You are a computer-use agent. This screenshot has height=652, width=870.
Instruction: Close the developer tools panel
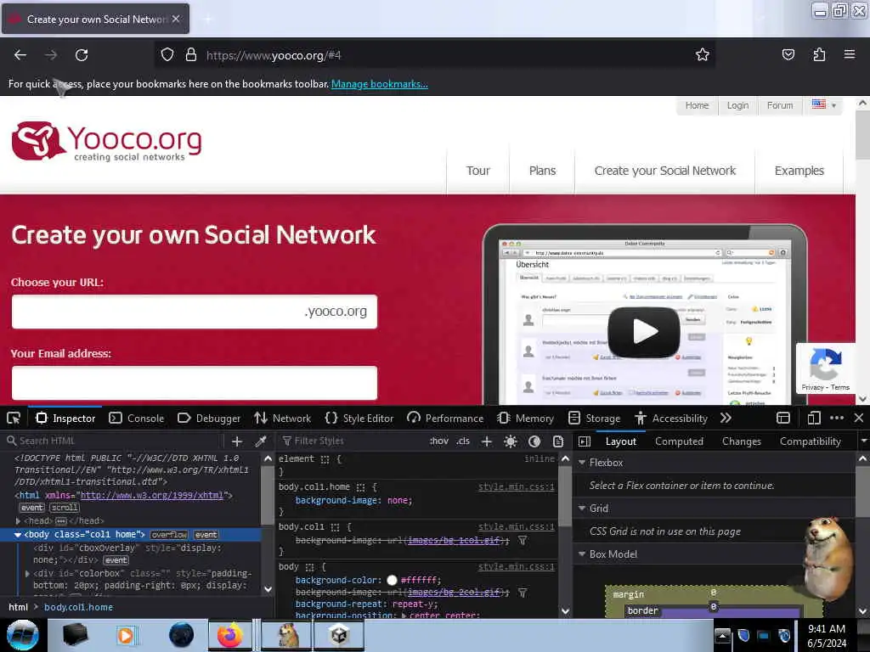point(858,418)
